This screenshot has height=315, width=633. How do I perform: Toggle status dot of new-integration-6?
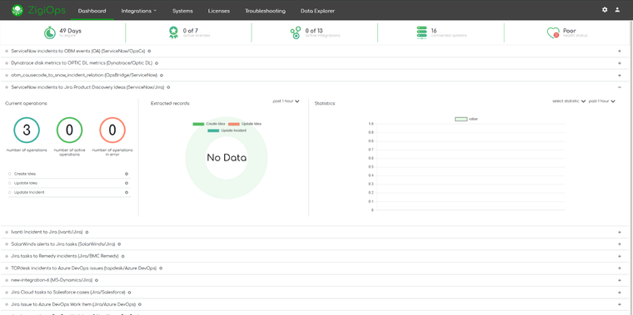click(7, 280)
